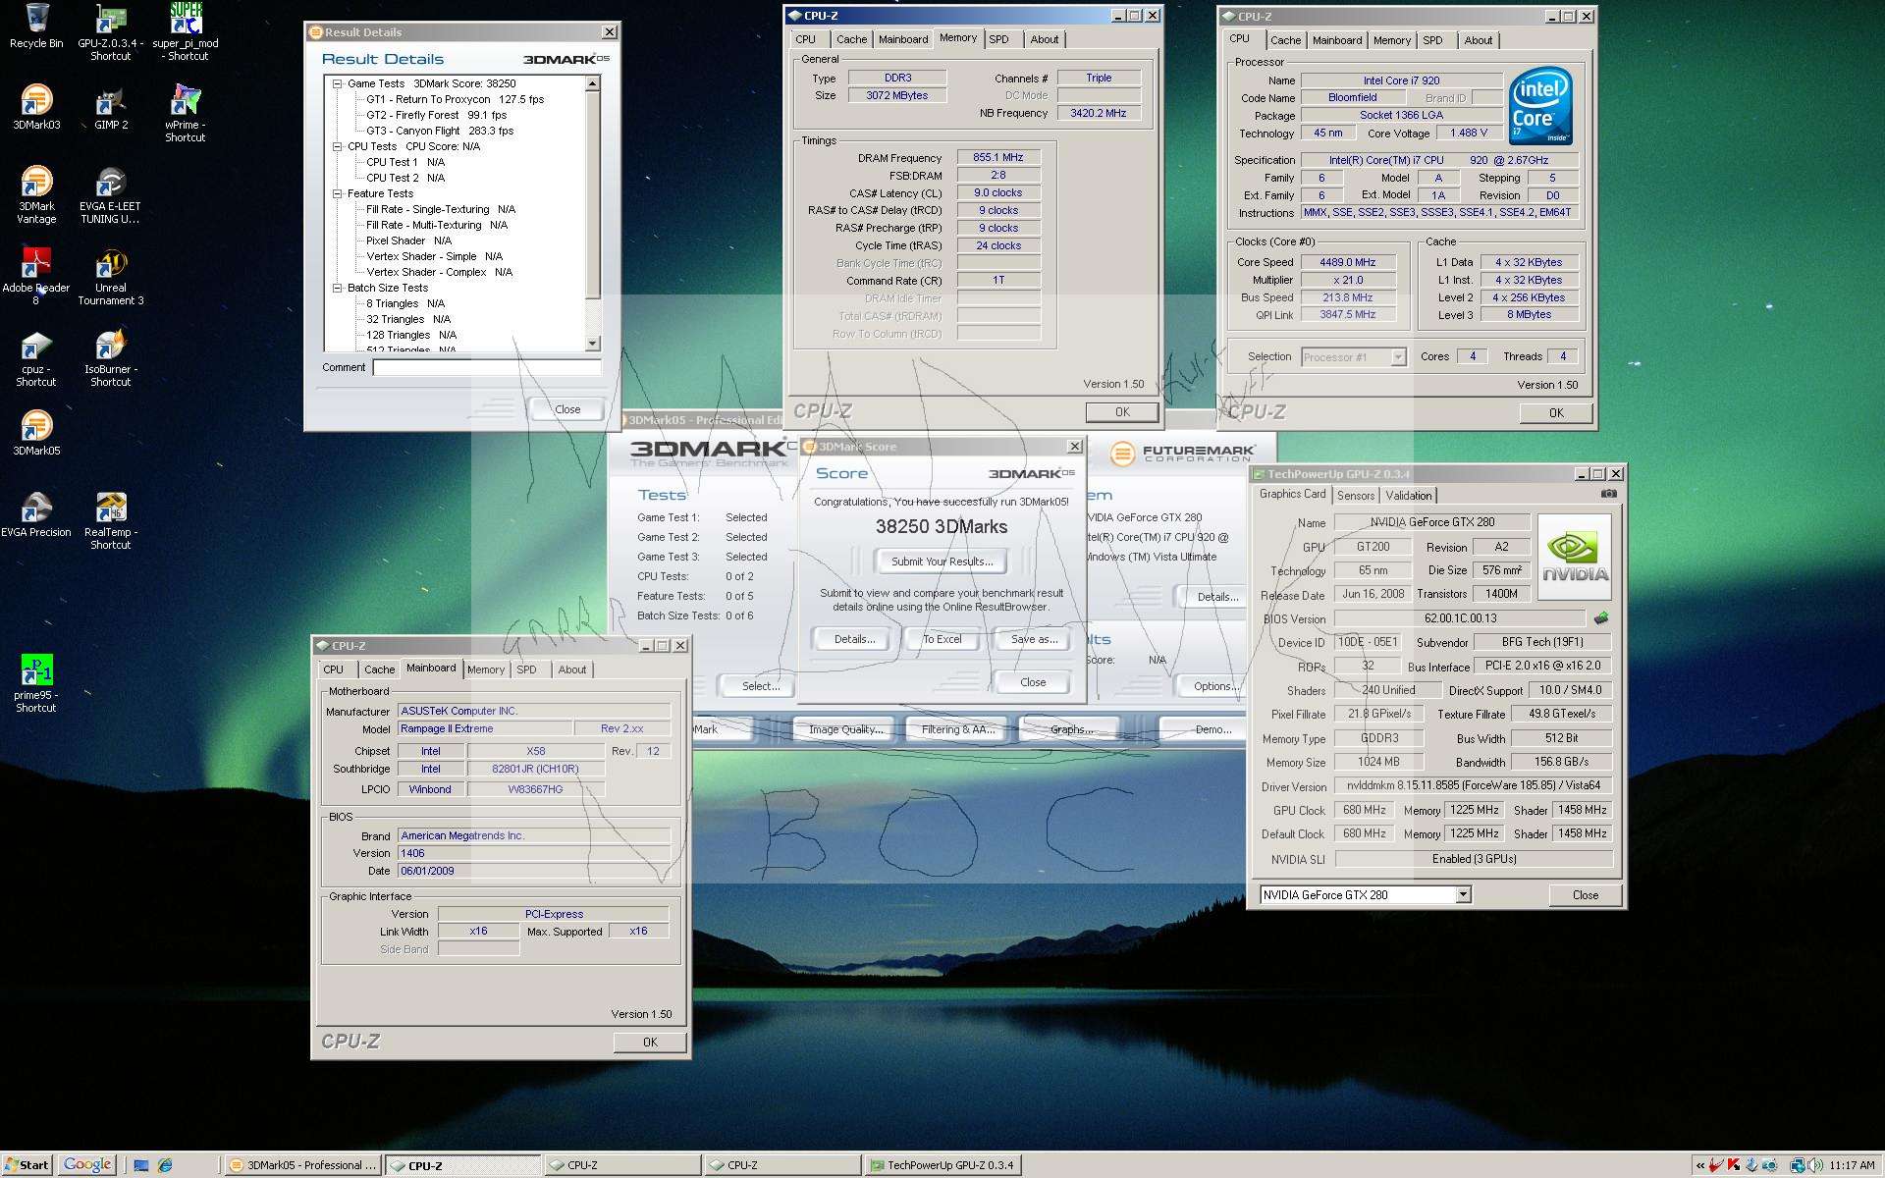This screenshot has width=1885, height=1178.
Task: Click the Graphs... button in 3DMark05
Action: click(1071, 729)
